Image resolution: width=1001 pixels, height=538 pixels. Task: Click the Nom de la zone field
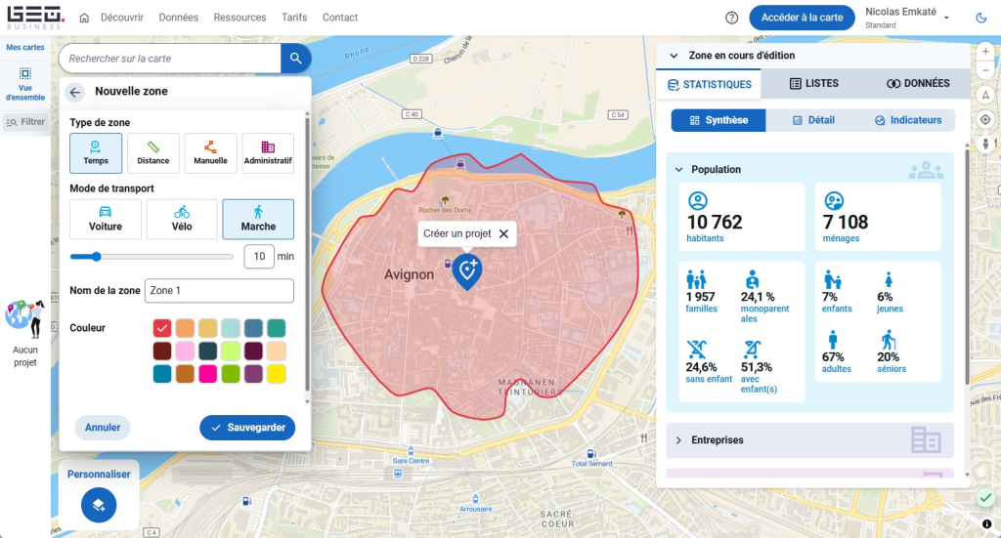pyautogui.click(x=220, y=291)
